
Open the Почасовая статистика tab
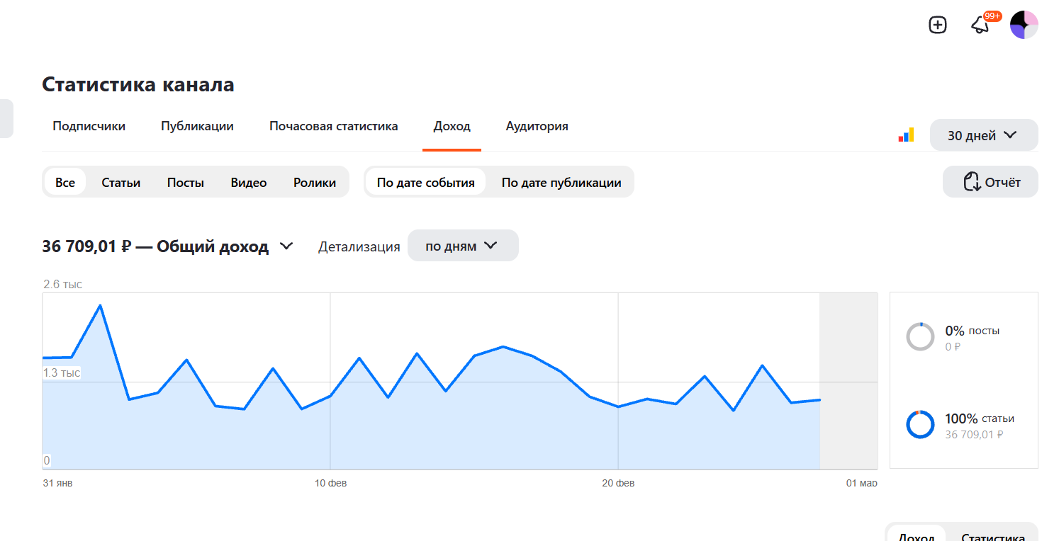click(x=334, y=126)
